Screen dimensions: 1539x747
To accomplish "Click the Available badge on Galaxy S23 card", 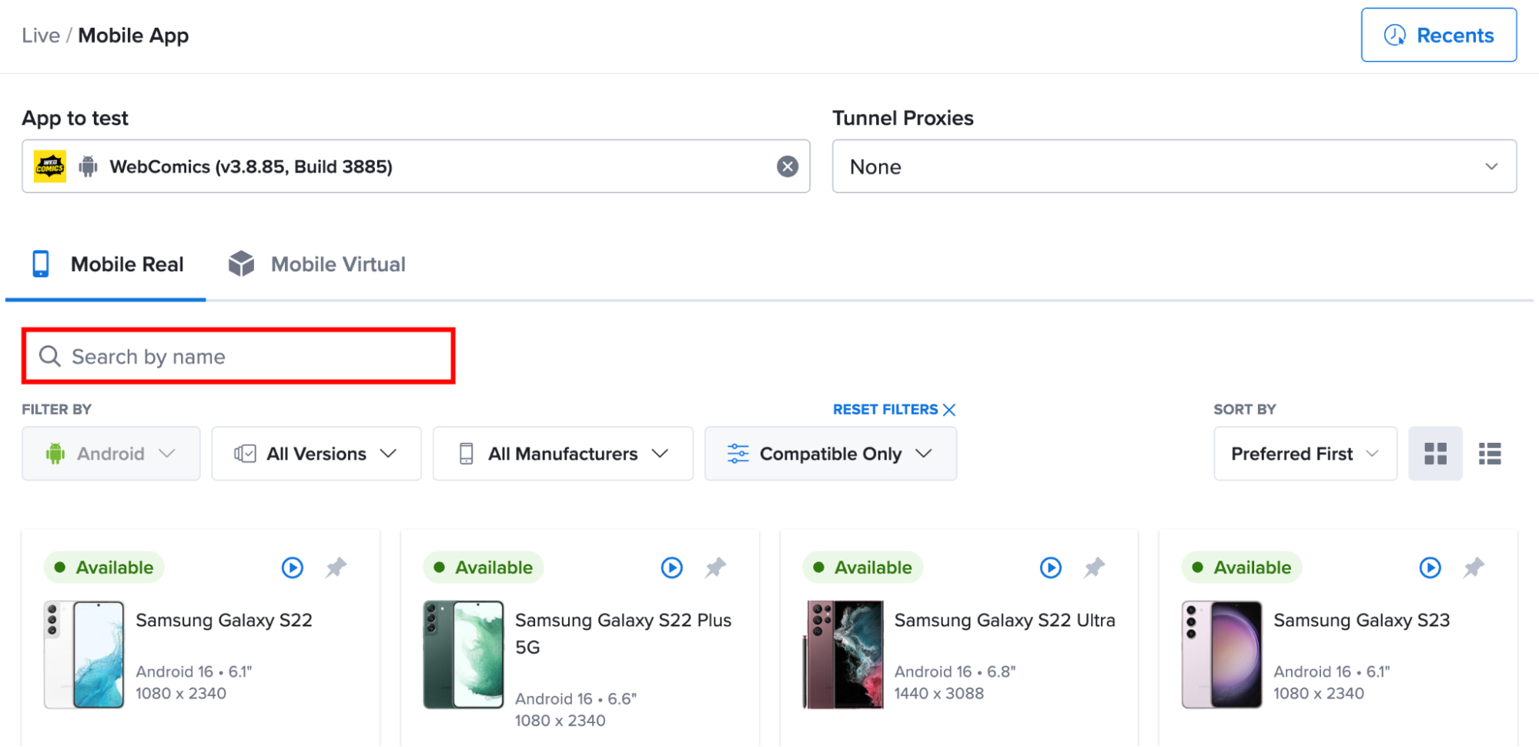I will pyautogui.click(x=1242, y=568).
